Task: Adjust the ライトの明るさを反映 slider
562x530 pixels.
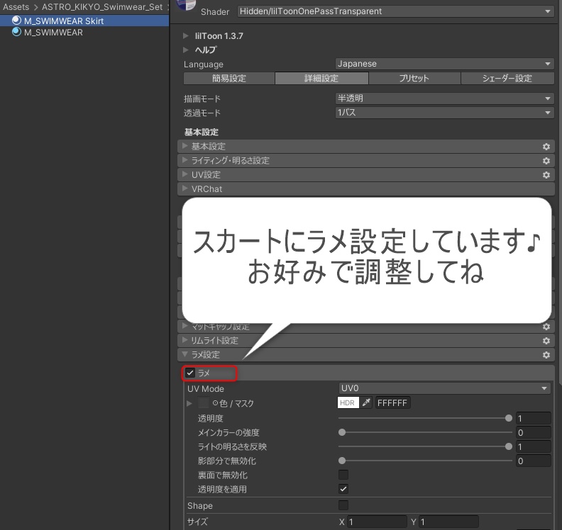Action: (x=425, y=446)
